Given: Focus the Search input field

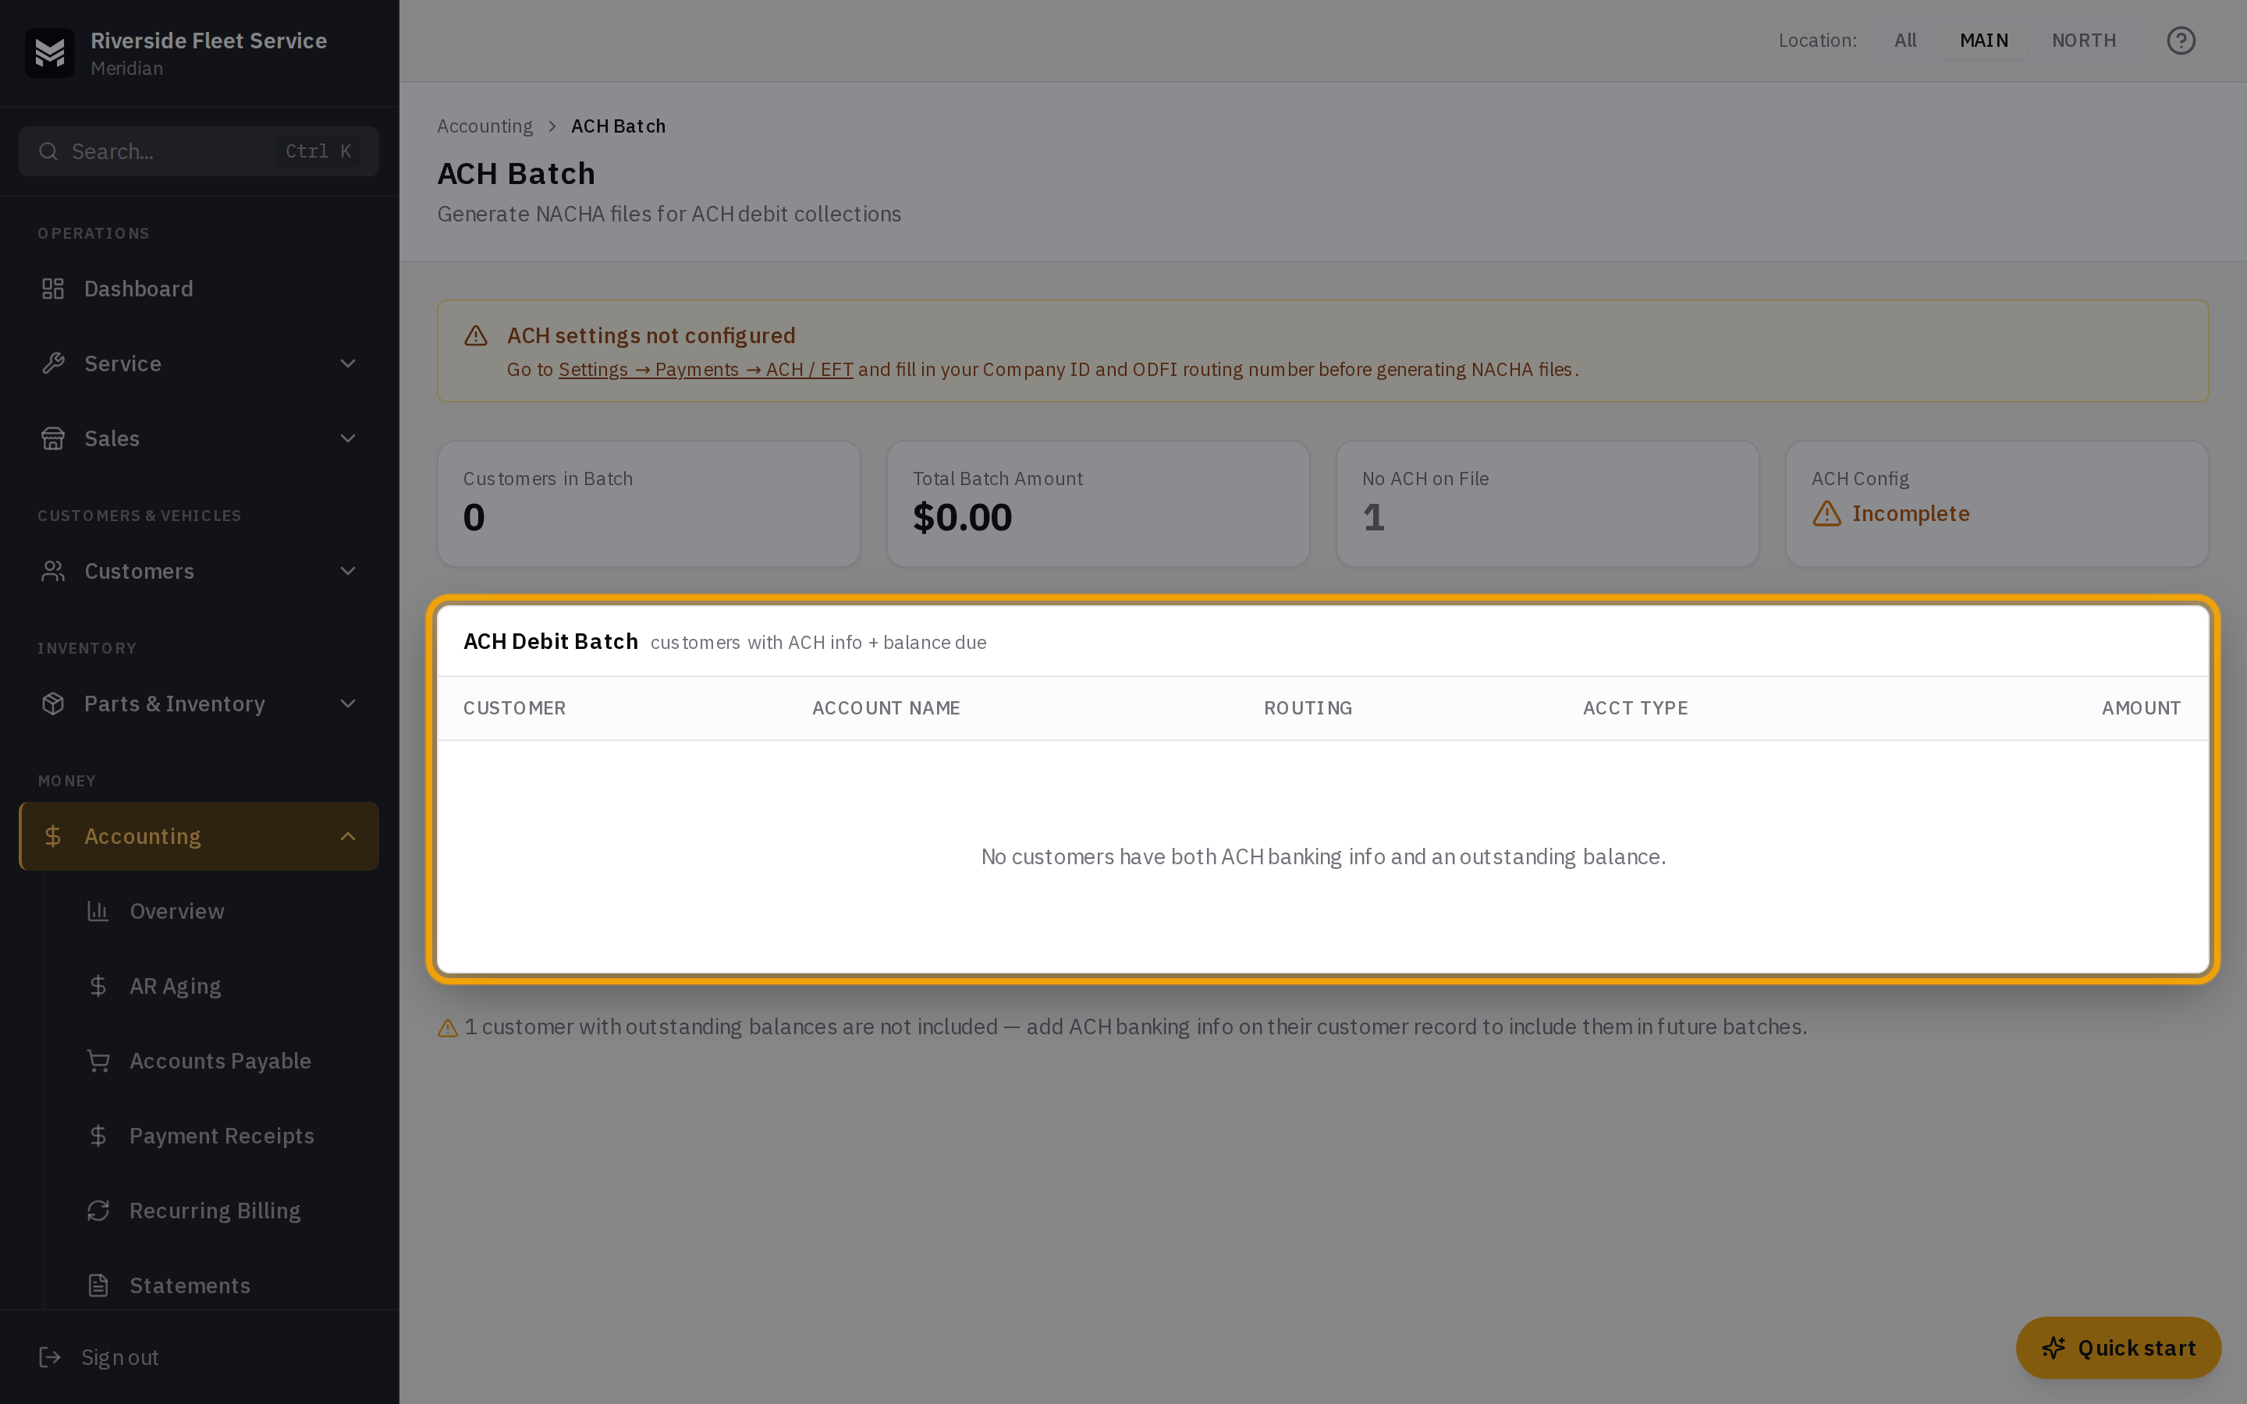Looking at the screenshot, I should point(199,151).
